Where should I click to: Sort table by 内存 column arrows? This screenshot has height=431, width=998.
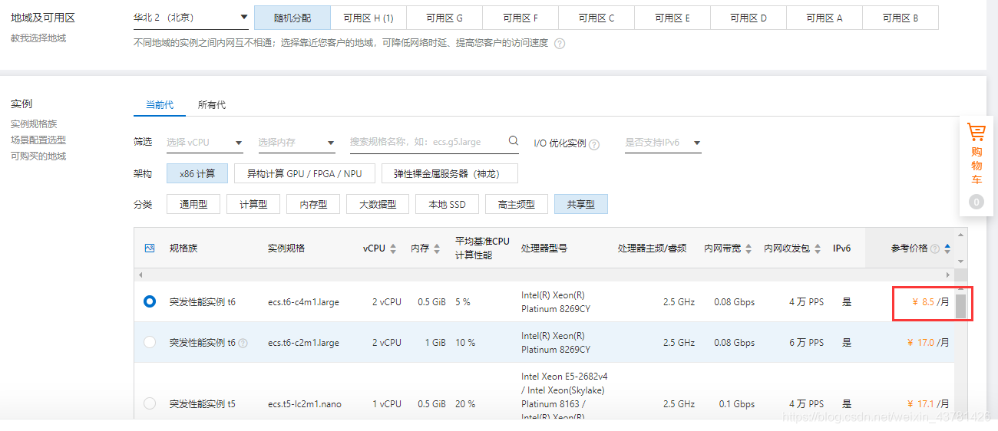(x=437, y=248)
